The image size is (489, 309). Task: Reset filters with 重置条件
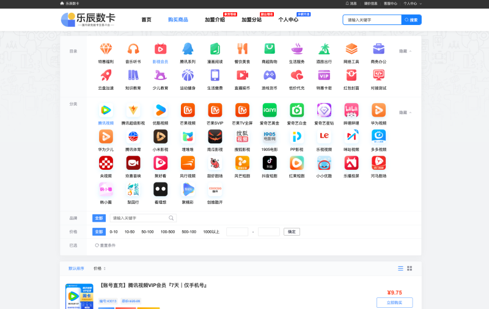(x=105, y=245)
